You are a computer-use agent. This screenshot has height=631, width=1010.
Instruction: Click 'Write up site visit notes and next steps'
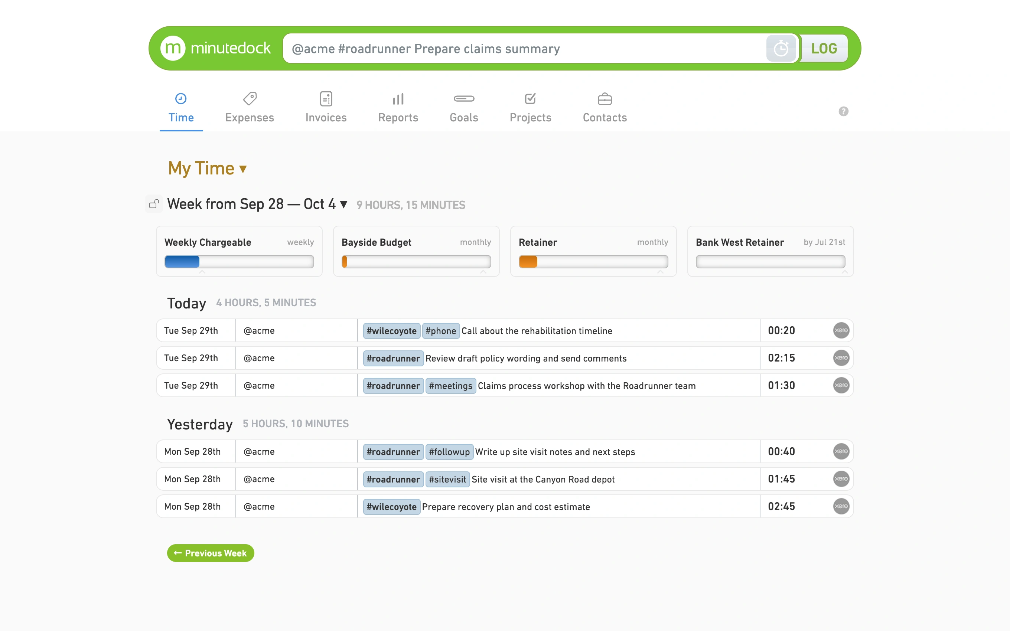[555, 452]
